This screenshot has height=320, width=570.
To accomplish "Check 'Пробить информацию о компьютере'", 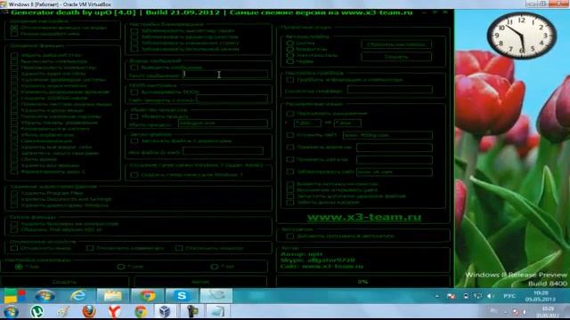I will (x=289, y=80).
